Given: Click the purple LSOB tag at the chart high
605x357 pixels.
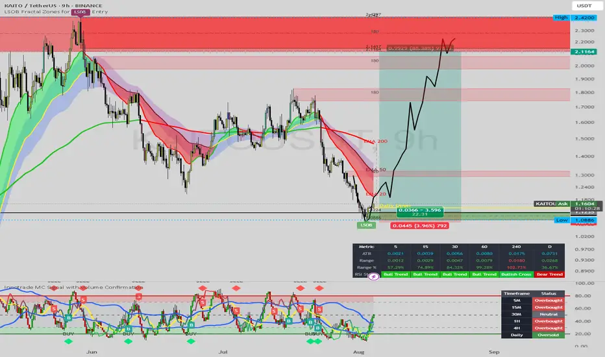Looking at the screenshot, I should pyautogui.click(x=80, y=12).
